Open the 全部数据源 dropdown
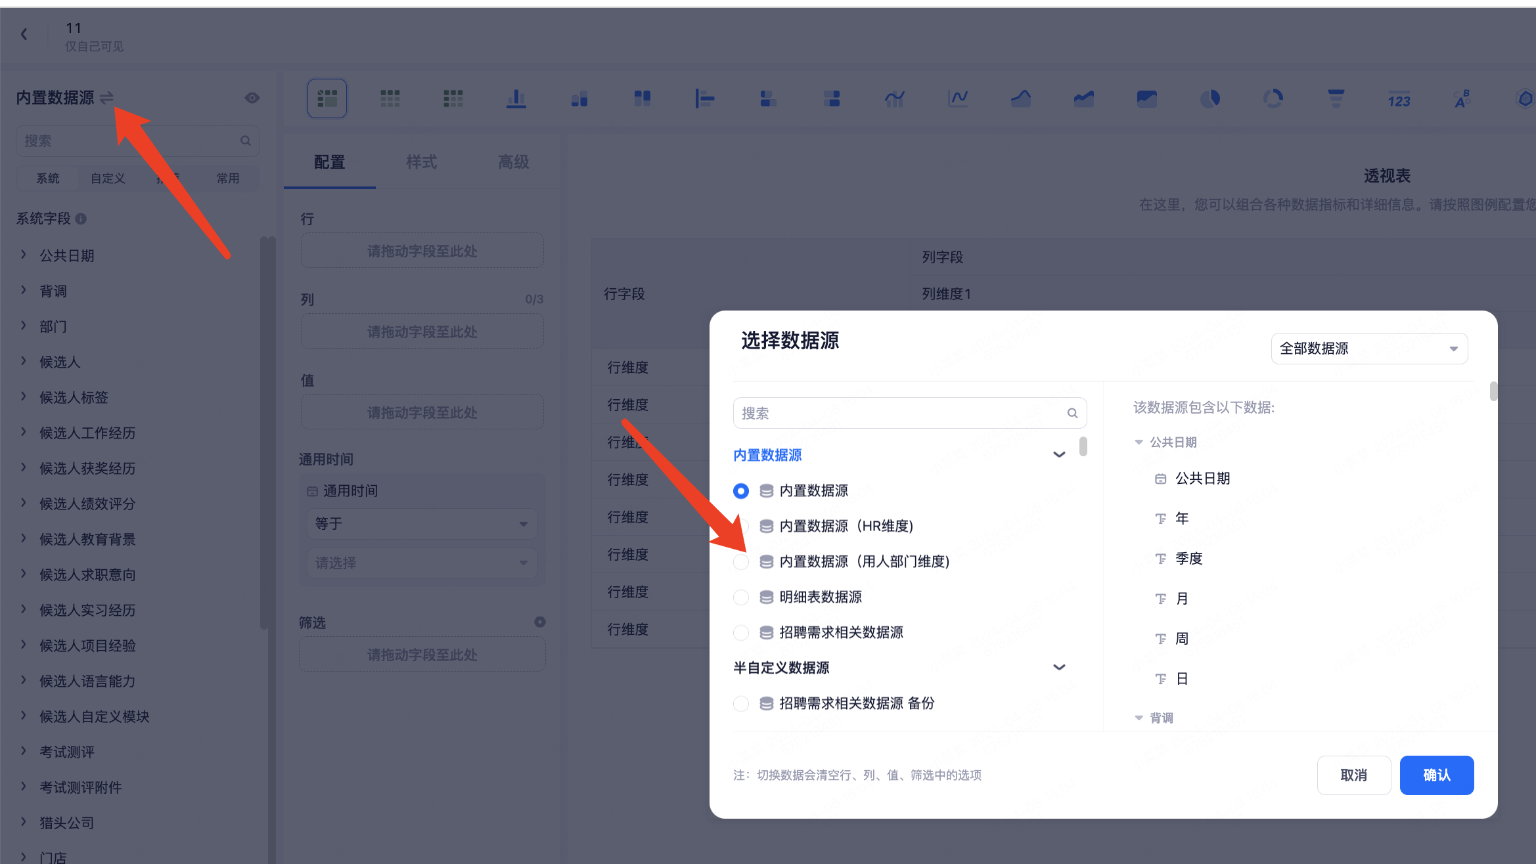The height and width of the screenshot is (864, 1536). pyautogui.click(x=1370, y=349)
